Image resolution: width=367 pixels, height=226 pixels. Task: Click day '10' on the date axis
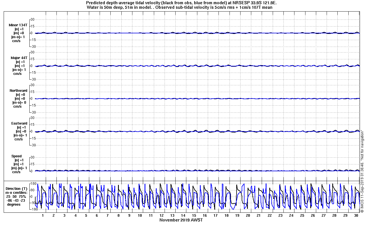click(140, 216)
